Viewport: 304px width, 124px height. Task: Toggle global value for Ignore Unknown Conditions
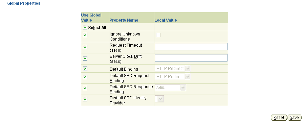[x=85, y=35]
